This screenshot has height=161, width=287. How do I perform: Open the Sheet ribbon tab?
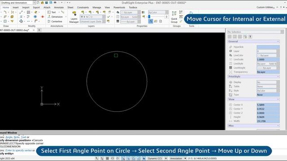pos(70,8)
